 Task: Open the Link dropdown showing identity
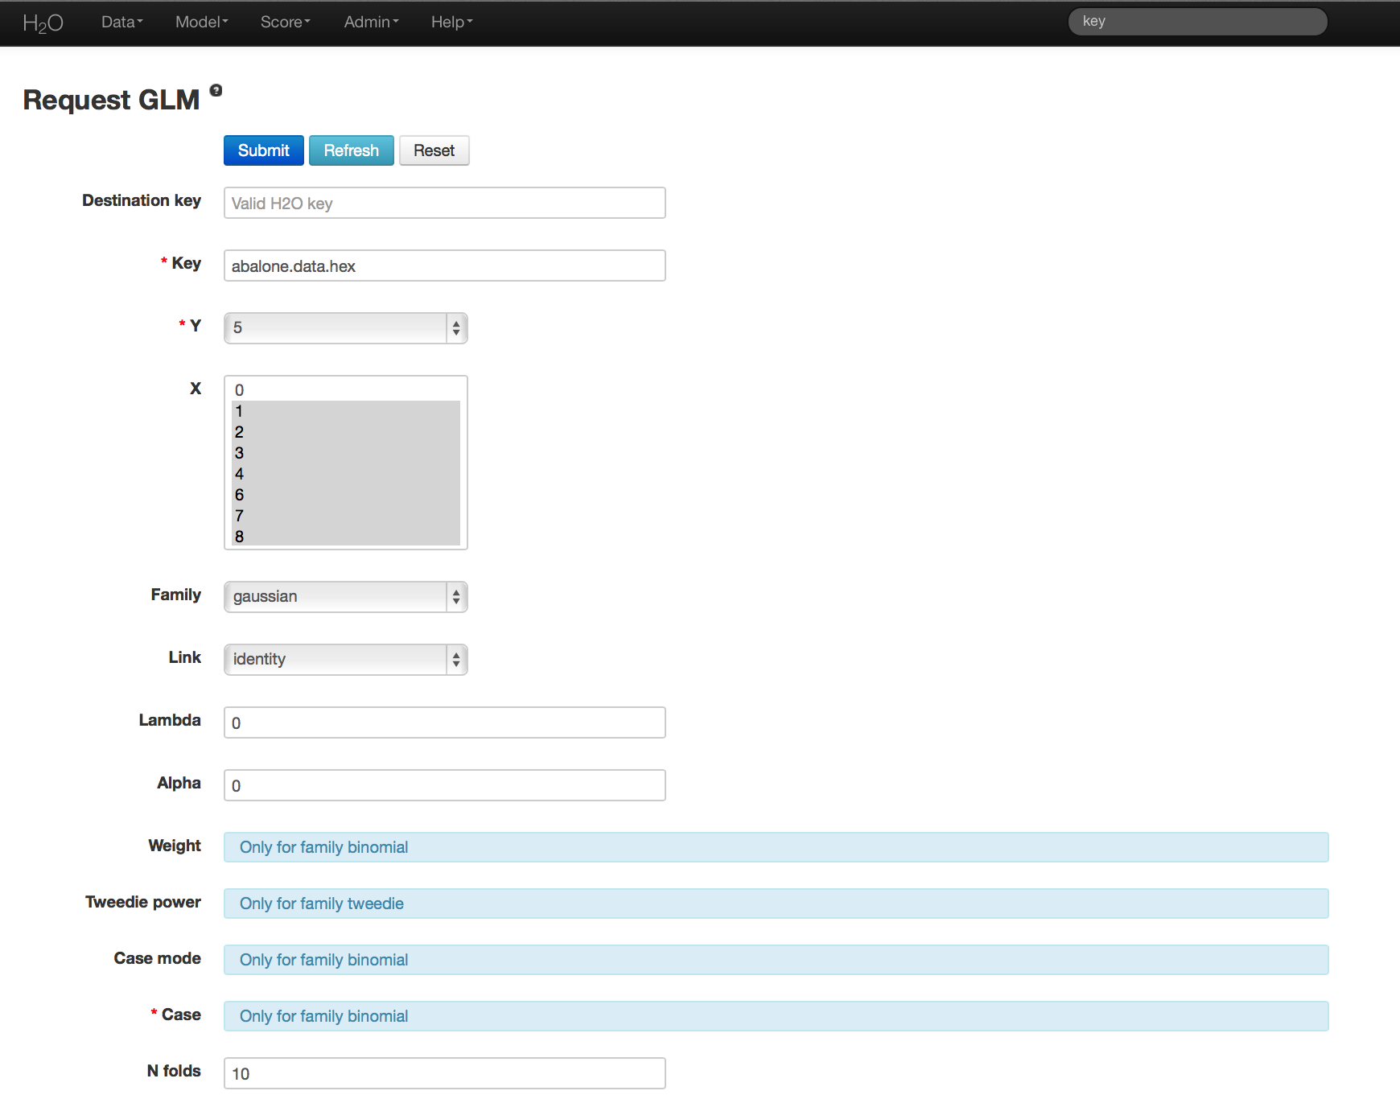pyautogui.click(x=345, y=660)
